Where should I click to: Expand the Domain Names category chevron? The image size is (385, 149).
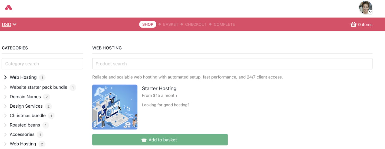(x=5, y=97)
